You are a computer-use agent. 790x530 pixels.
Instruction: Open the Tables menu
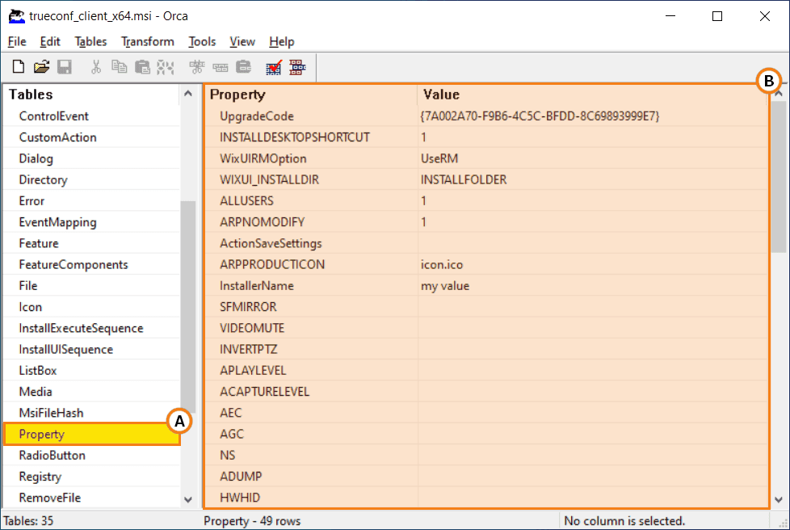pos(90,42)
